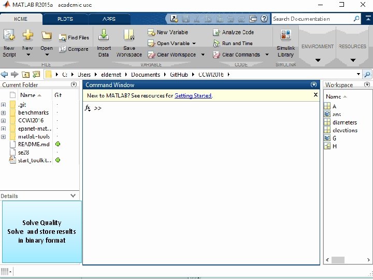The image size is (373, 280).
Task: Click Clear Commands
Action: coord(236,55)
